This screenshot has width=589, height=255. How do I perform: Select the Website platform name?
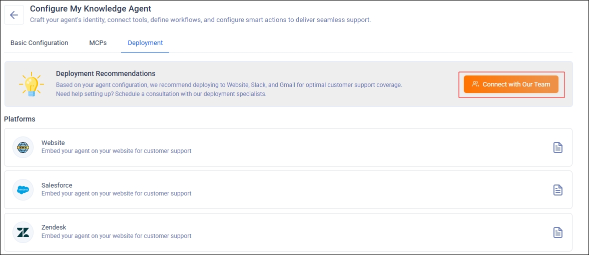[53, 143]
